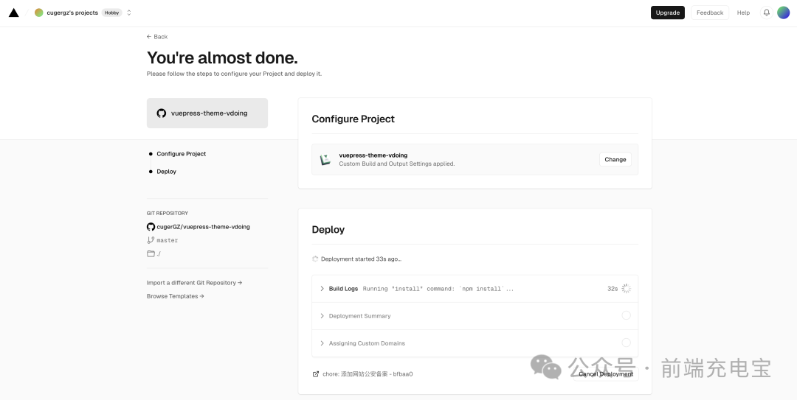Click the Change button in Configure Project
Screen dimensions: 797x400
[615, 159]
